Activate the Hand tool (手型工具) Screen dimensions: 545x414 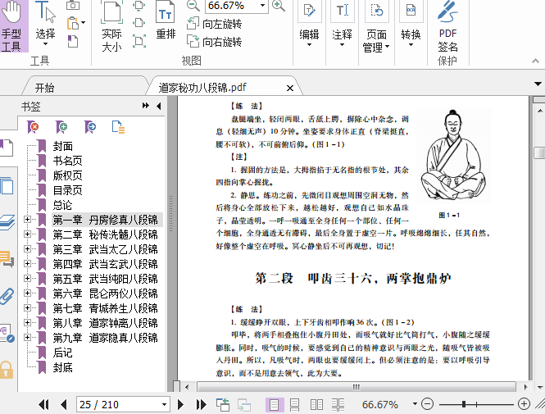tap(12, 26)
